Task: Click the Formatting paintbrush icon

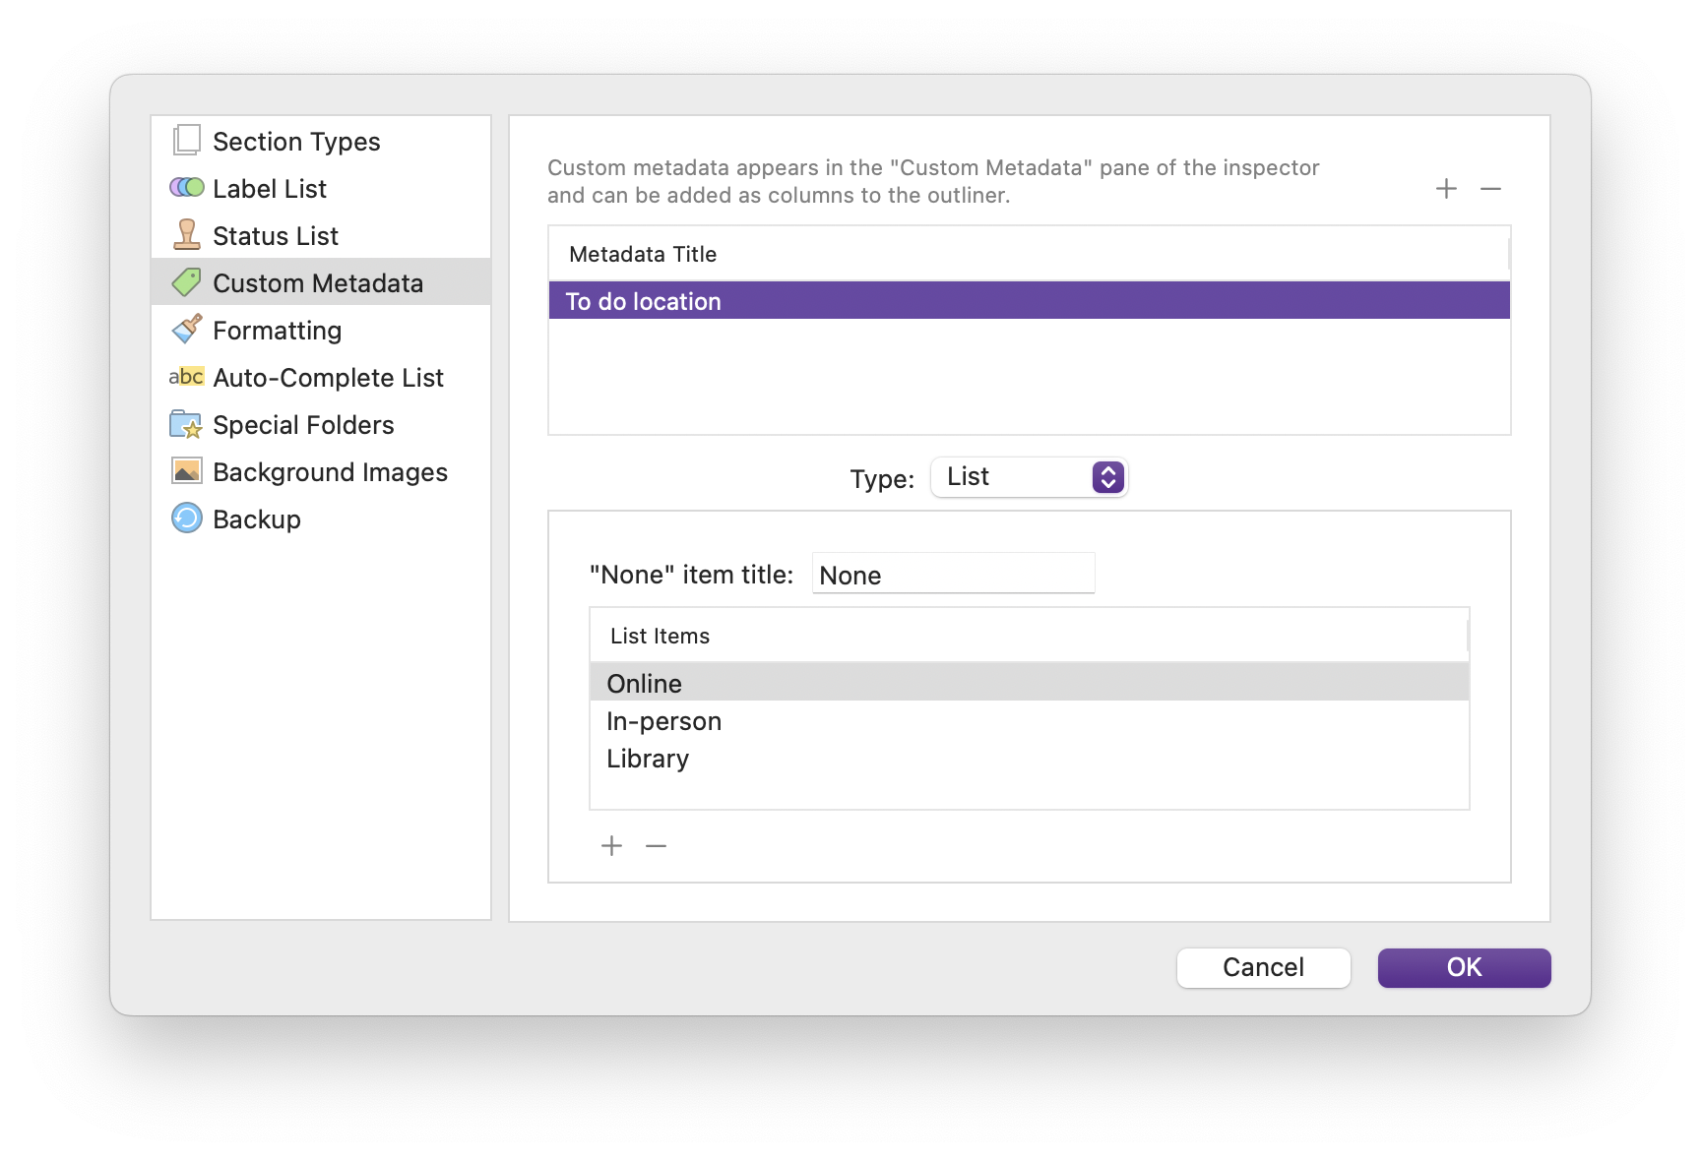Action: 186,330
